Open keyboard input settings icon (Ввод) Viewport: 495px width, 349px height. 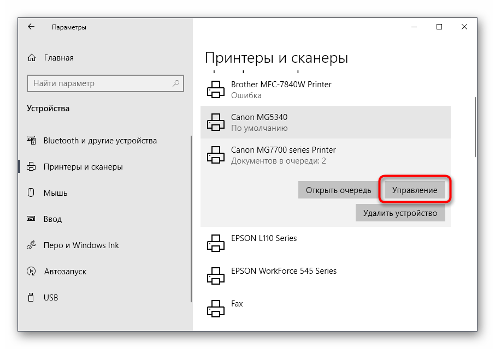(x=31, y=219)
